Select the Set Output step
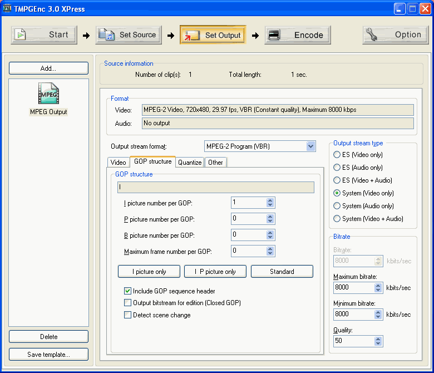This screenshot has width=434, height=373. tap(213, 35)
